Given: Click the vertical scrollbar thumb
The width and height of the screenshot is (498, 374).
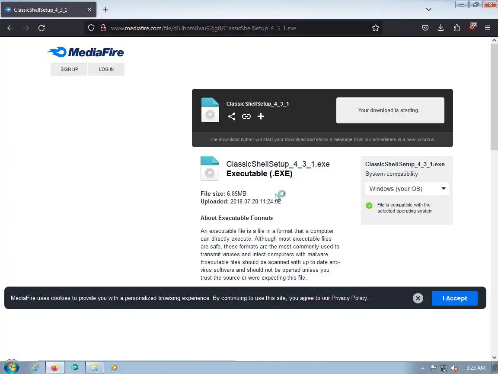Looking at the screenshot, I should 494,97.
